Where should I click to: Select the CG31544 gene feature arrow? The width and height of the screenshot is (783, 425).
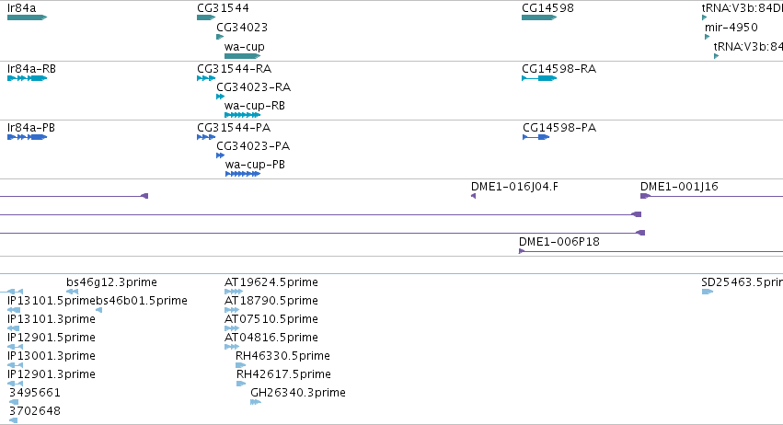pos(206,17)
